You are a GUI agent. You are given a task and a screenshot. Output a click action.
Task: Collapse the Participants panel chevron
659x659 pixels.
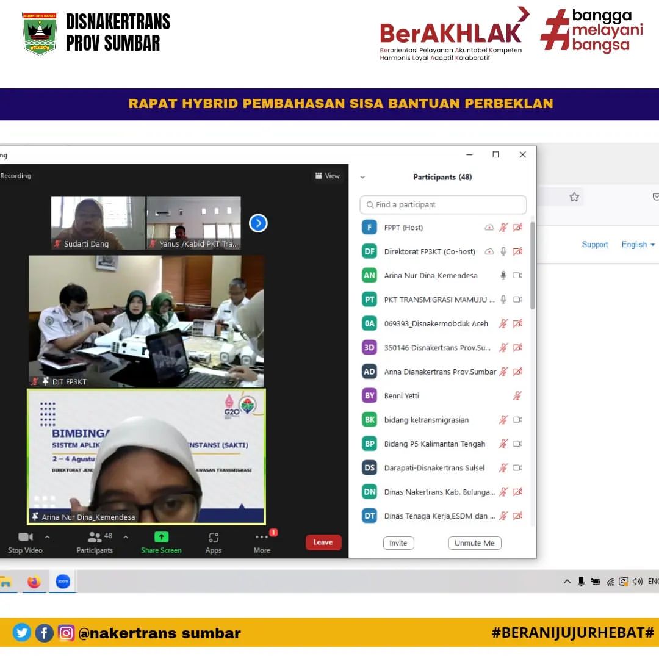362,178
